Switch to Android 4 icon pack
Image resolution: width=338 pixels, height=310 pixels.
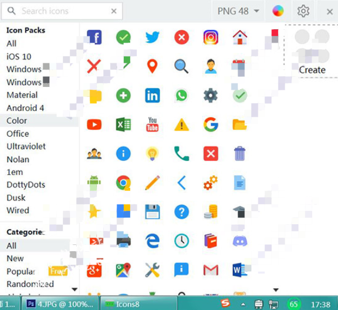coord(25,108)
